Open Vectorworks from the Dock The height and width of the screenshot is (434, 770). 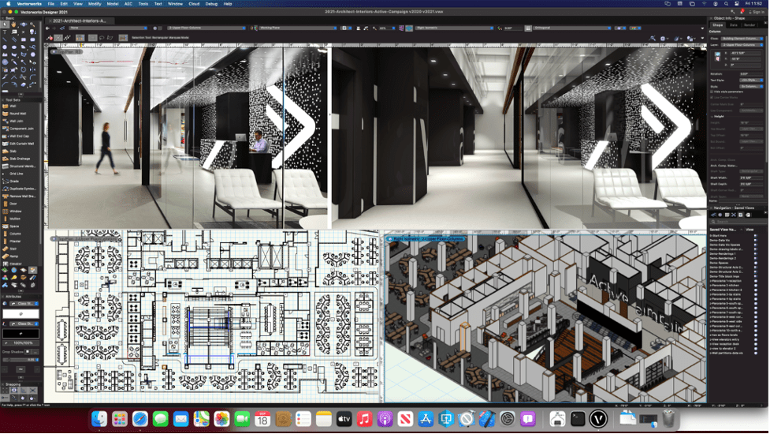598,419
